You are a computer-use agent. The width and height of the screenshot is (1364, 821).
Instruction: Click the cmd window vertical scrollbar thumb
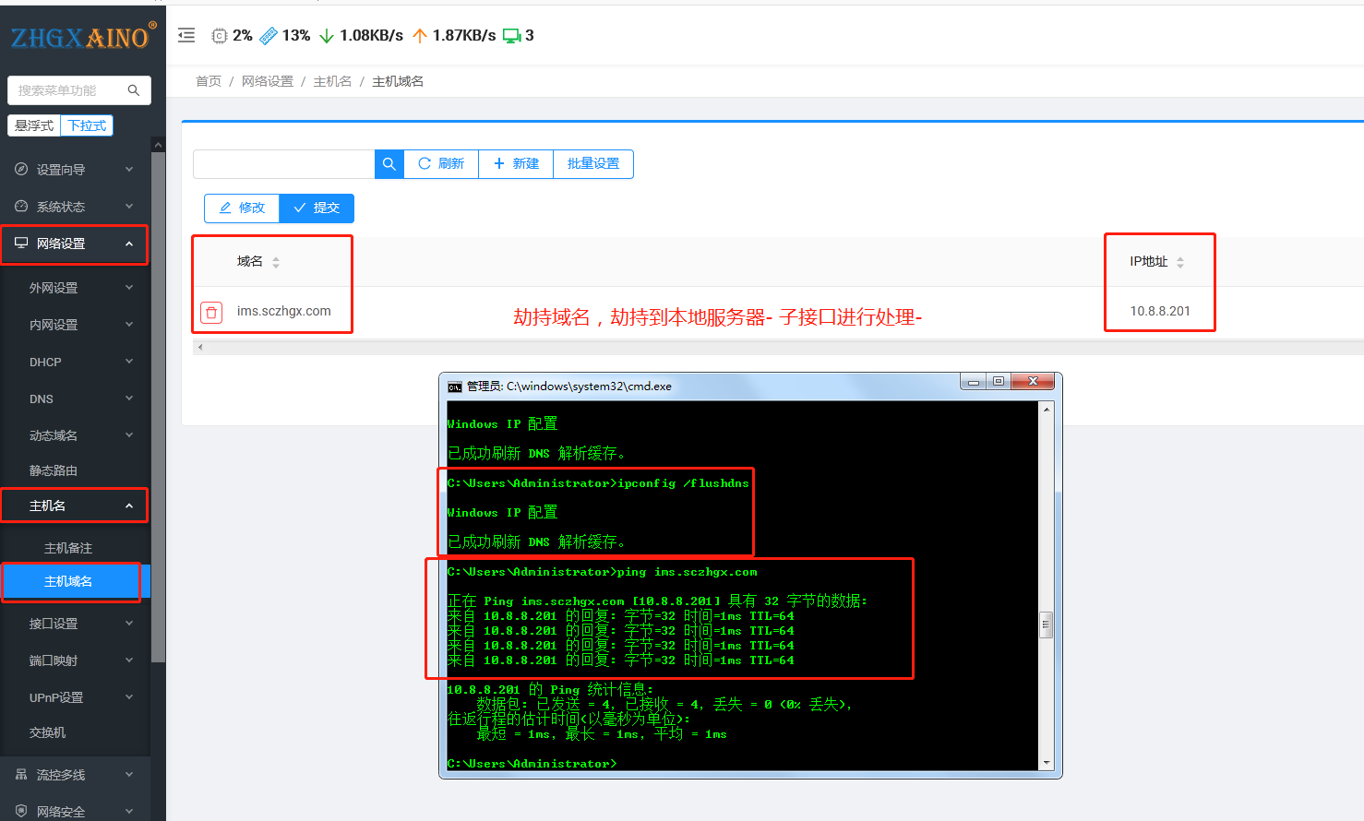[1046, 625]
